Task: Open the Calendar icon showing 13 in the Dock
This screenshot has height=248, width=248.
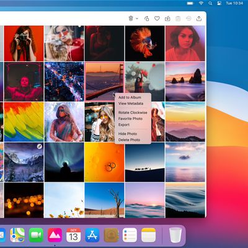Action: [x=74, y=235]
